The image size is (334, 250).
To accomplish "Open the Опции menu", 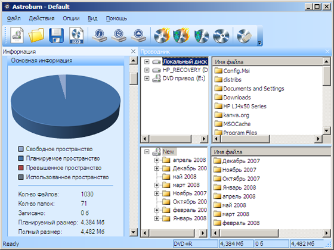I will click(71, 18).
